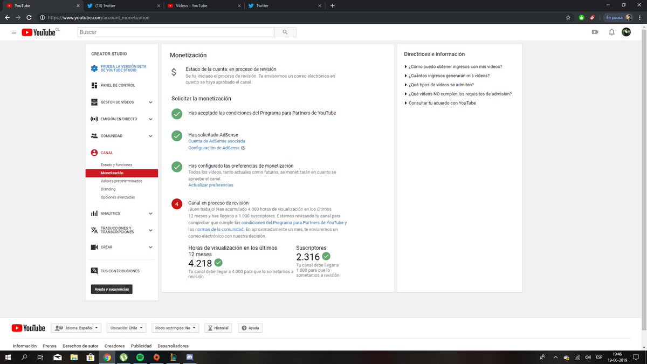647x364 pixels.
Task: Open Microsoft Store from the taskbar
Action: click(x=91, y=357)
